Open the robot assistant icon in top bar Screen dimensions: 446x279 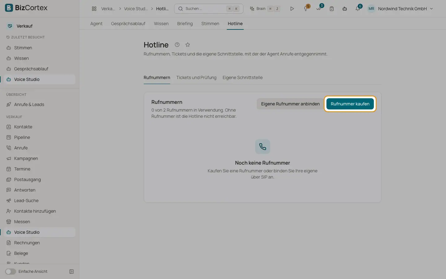[x=345, y=9]
